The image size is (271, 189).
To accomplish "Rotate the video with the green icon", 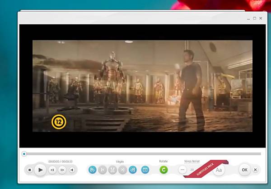I will pyautogui.click(x=164, y=170).
